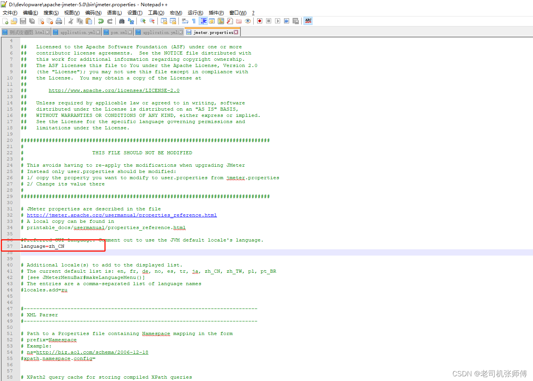Open user defined language icon
The height and width of the screenshot is (381, 533).
212,21
